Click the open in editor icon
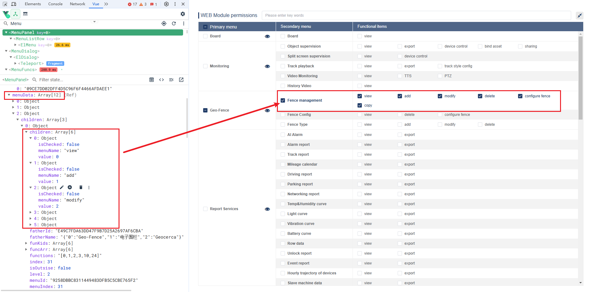The height and width of the screenshot is (292, 590). pos(181,80)
